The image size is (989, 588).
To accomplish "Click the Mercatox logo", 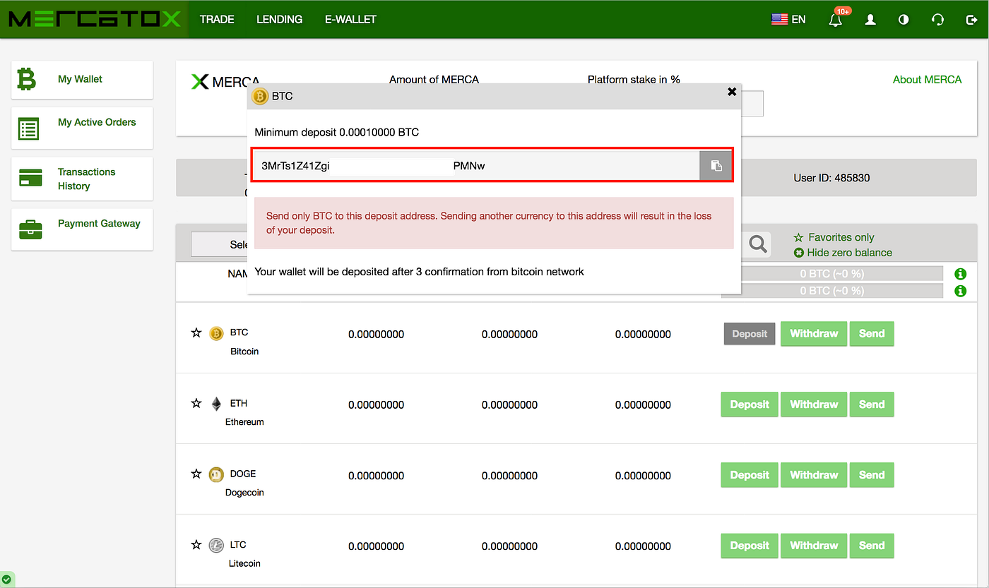I will pyautogui.click(x=95, y=19).
